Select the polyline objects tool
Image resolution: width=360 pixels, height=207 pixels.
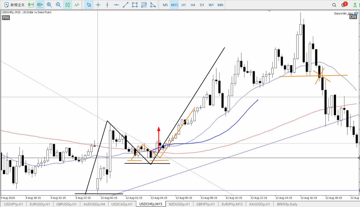point(153,5)
